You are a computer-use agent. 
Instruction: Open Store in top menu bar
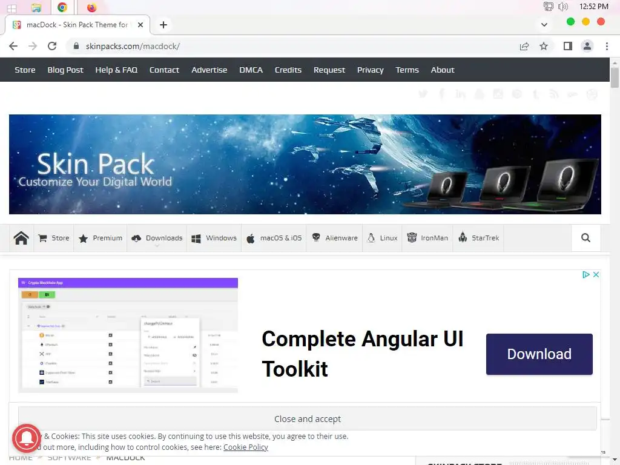tap(25, 70)
